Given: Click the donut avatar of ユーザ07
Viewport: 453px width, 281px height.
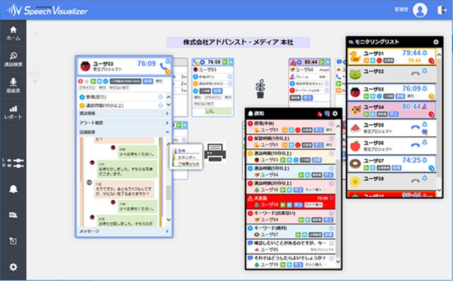Looking at the screenshot, I should tap(355, 163).
